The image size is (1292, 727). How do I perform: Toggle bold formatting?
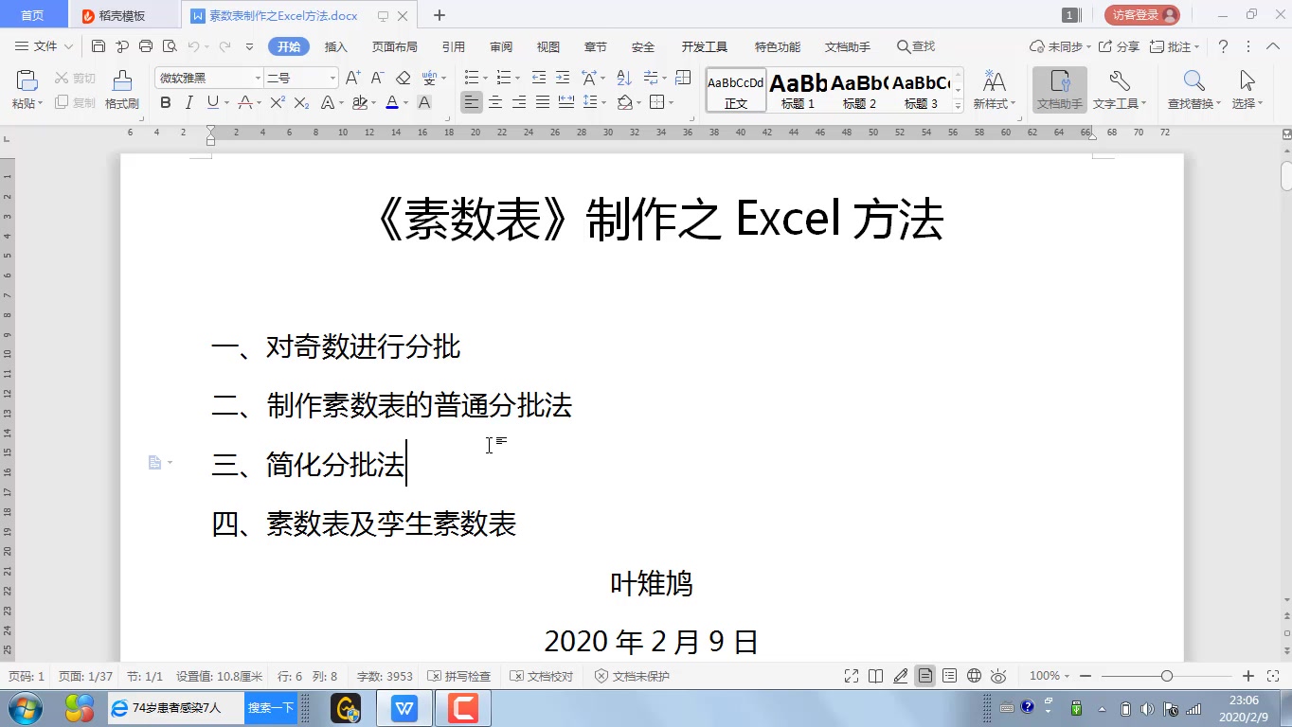[166, 102]
